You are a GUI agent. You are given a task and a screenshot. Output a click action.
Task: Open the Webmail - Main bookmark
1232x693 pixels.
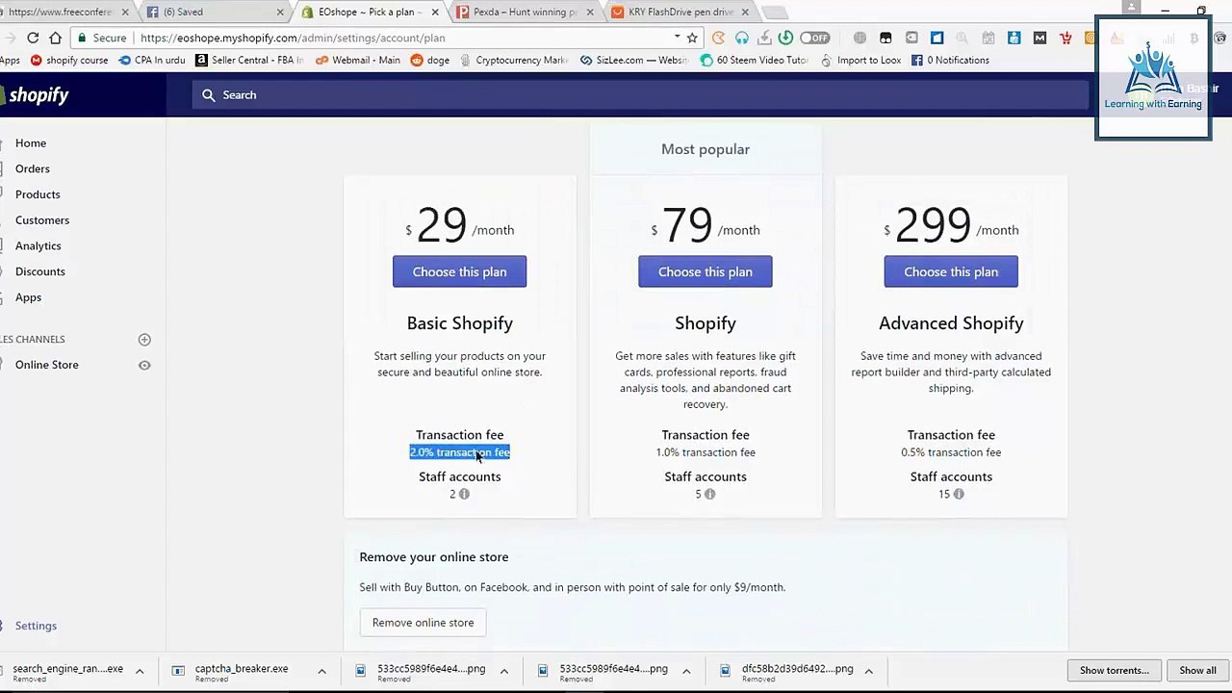(358, 60)
